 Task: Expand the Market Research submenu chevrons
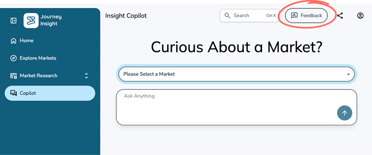pyautogui.click(x=86, y=76)
